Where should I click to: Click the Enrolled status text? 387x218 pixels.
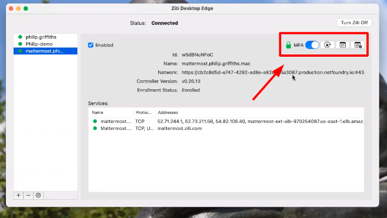click(x=191, y=90)
